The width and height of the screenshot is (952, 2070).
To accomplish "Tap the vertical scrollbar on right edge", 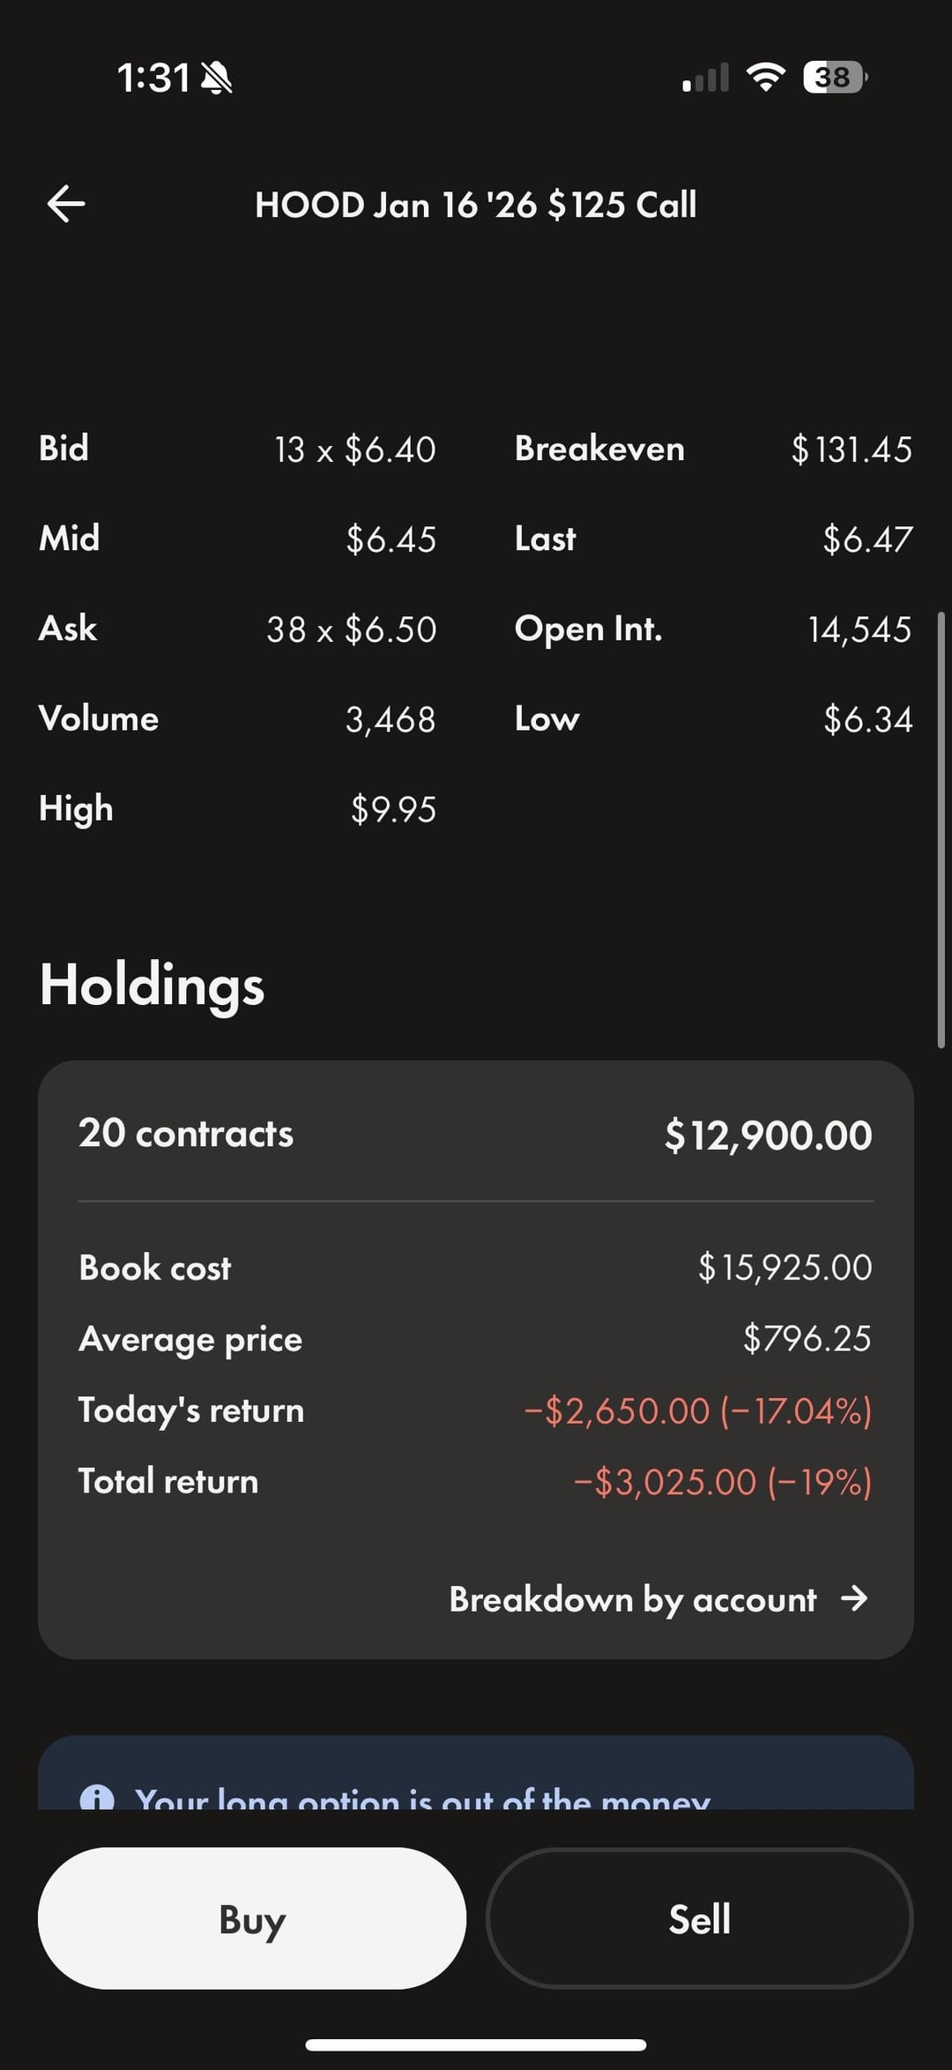I will [941, 829].
